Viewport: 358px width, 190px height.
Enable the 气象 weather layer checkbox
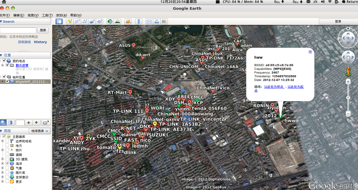pos(7,168)
